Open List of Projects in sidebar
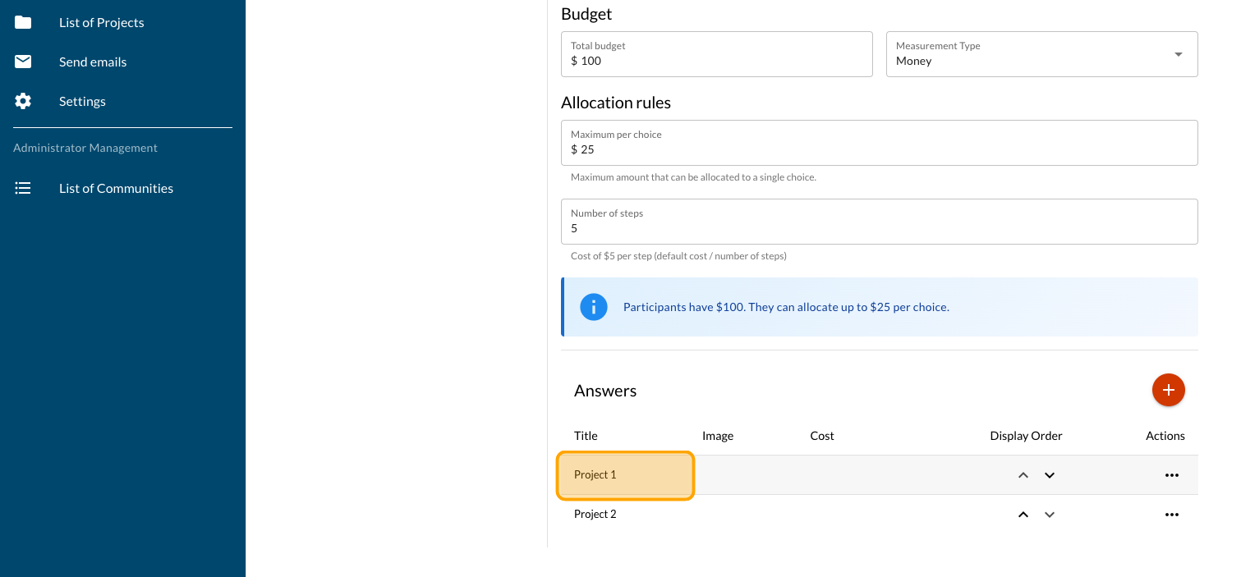1241x577 pixels. pyautogui.click(x=101, y=22)
